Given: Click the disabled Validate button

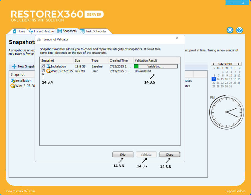Looking at the screenshot, I should (146, 155).
